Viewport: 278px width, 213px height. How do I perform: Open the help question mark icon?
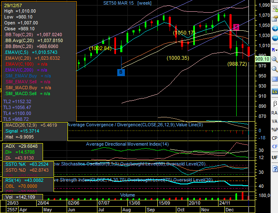[275, 169]
